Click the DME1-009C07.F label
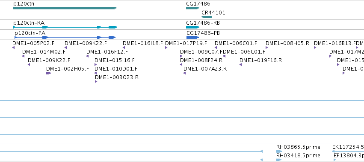 point(201,52)
